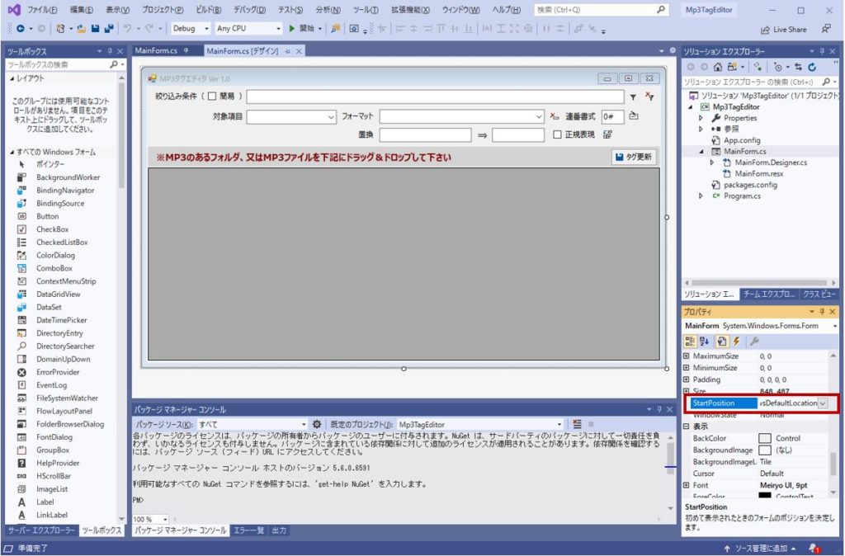This screenshot has height=556, width=845.
Task: Click the feedback icon beside Live Share
Action: tap(825, 29)
